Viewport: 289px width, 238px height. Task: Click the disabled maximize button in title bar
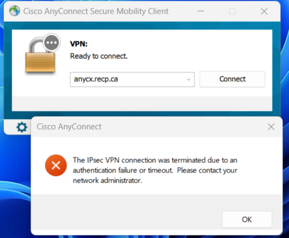pos(232,11)
